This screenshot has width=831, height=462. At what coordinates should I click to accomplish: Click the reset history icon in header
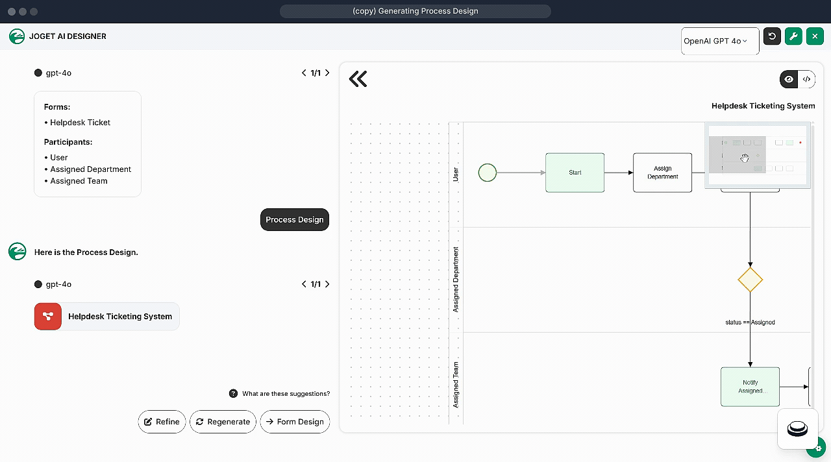772,36
